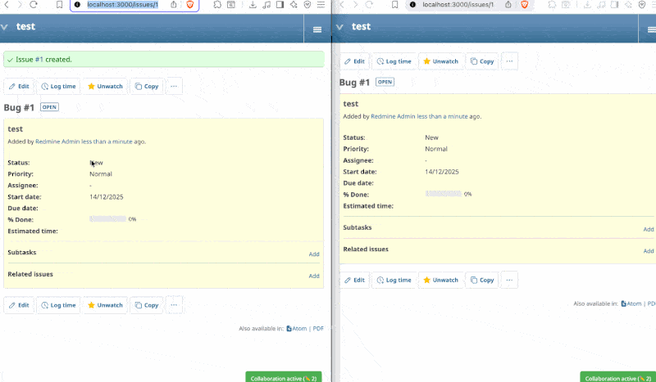656x382 pixels.
Task: Open downloads icon in left browser toolbar
Action: click(x=251, y=5)
